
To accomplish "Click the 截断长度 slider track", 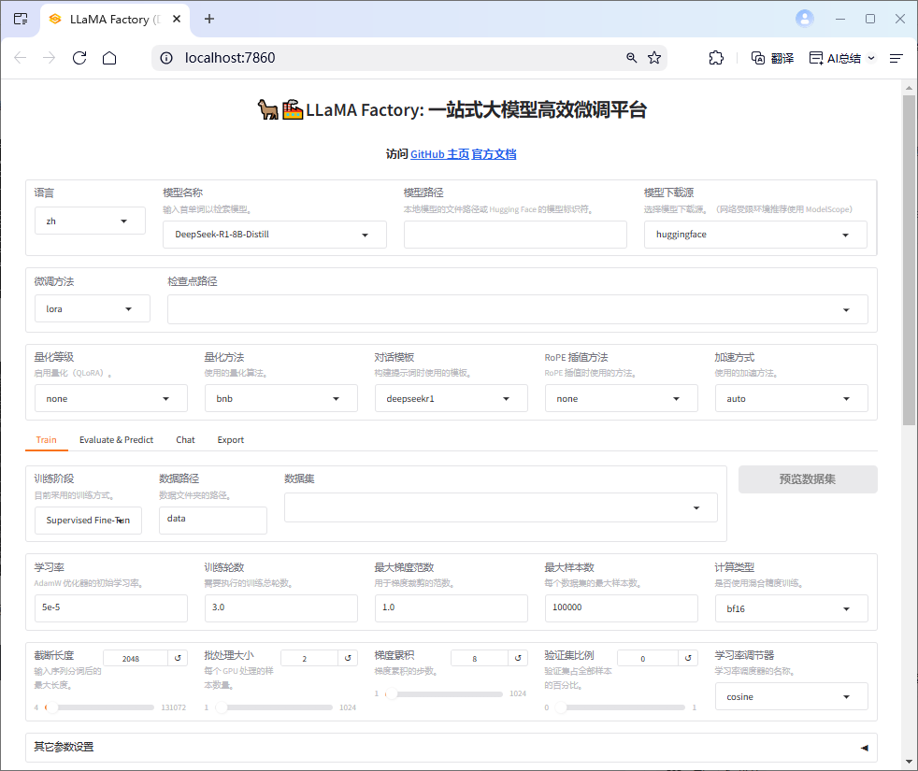I will click(x=99, y=707).
